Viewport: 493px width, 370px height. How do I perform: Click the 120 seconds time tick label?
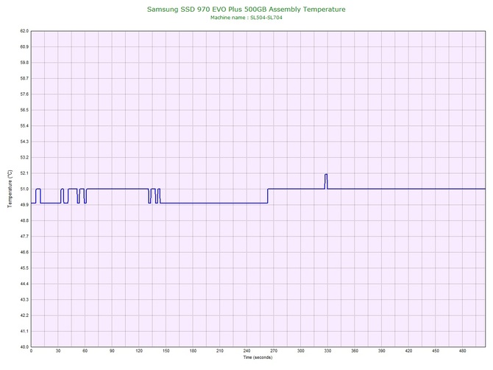point(139,351)
